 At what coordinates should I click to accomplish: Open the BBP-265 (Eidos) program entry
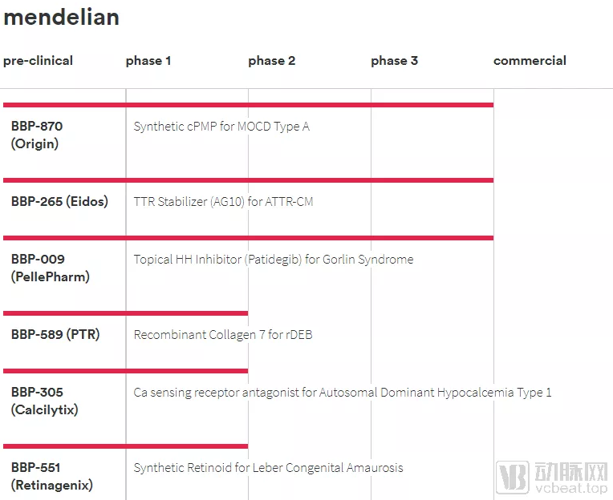tap(59, 201)
